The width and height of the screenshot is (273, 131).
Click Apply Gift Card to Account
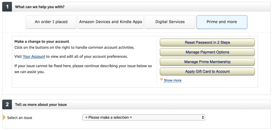(x=207, y=72)
